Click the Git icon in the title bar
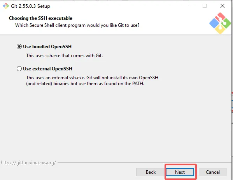Screen dimensions: 233x180 coord(6,6)
